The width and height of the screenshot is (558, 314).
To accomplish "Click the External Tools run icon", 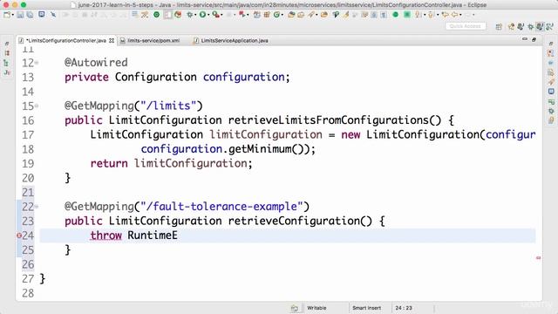I will click(242, 15).
